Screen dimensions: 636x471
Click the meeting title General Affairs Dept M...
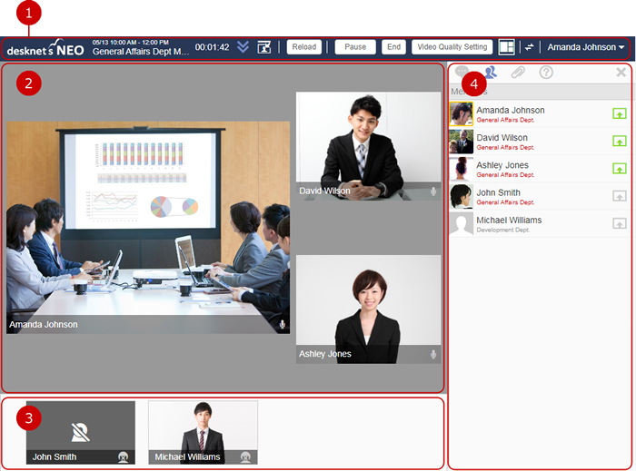pyautogui.click(x=140, y=52)
